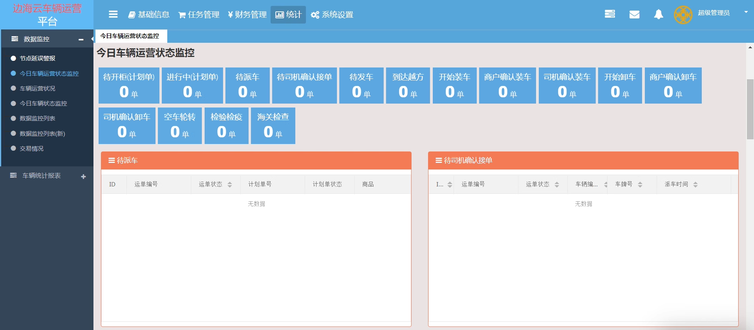Click the 开始卸车 status card
754x330 pixels.
[620, 86]
